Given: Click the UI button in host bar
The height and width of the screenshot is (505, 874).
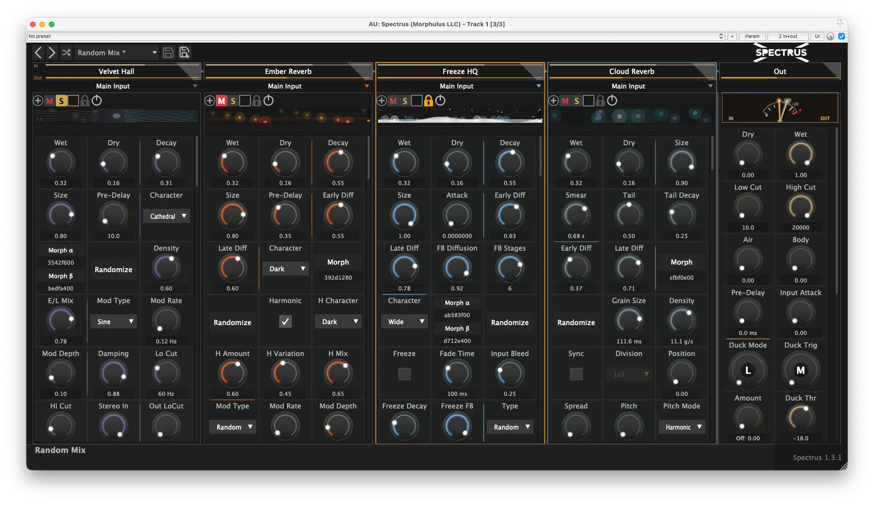Looking at the screenshot, I should [817, 36].
